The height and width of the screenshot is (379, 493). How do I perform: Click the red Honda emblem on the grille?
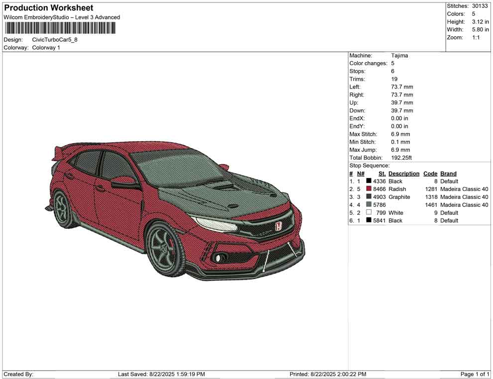pos(278,227)
